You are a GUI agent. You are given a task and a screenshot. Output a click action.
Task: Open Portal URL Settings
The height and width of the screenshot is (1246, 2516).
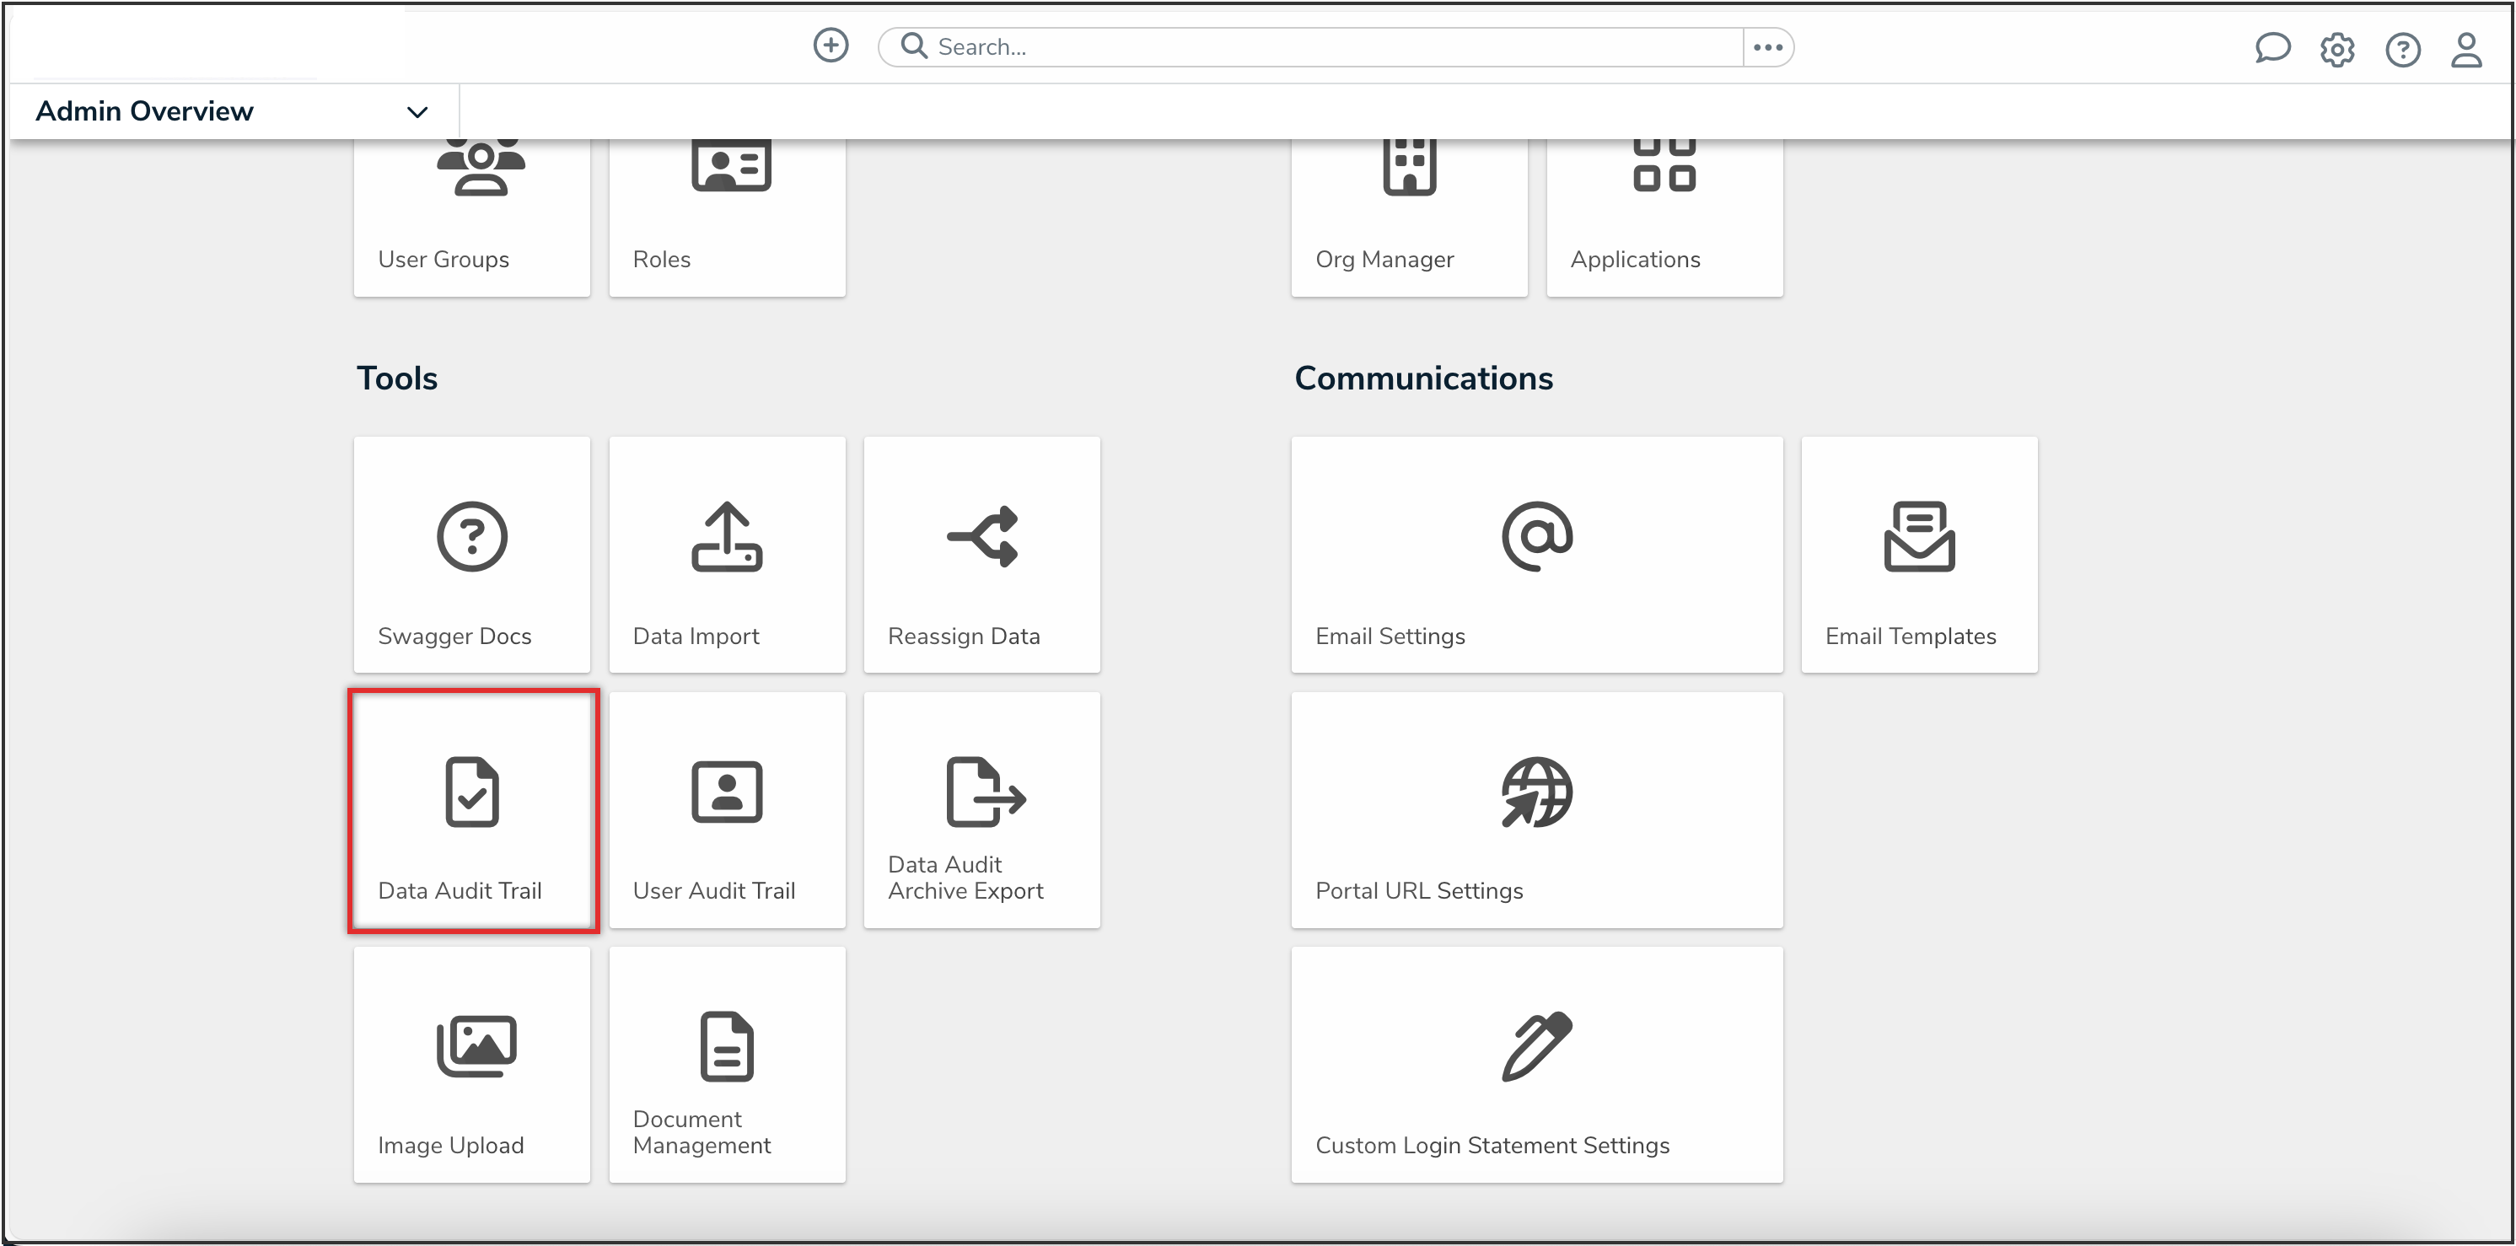pyautogui.click(x=1536, y=810)
